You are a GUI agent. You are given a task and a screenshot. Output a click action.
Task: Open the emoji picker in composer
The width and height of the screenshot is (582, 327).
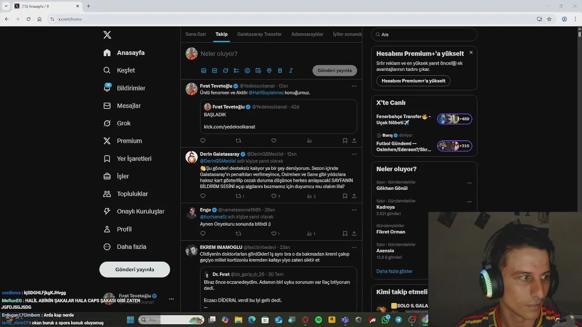[x=247, y=71]
